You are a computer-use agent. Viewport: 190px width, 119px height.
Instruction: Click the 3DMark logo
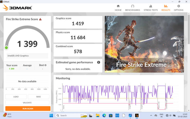(17, 7)
